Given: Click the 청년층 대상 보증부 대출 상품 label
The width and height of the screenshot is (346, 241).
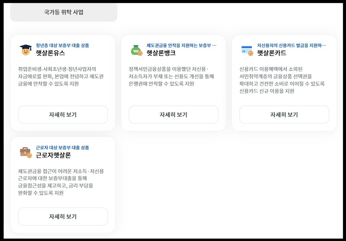Looking at the screenshot, I should 63,45.
